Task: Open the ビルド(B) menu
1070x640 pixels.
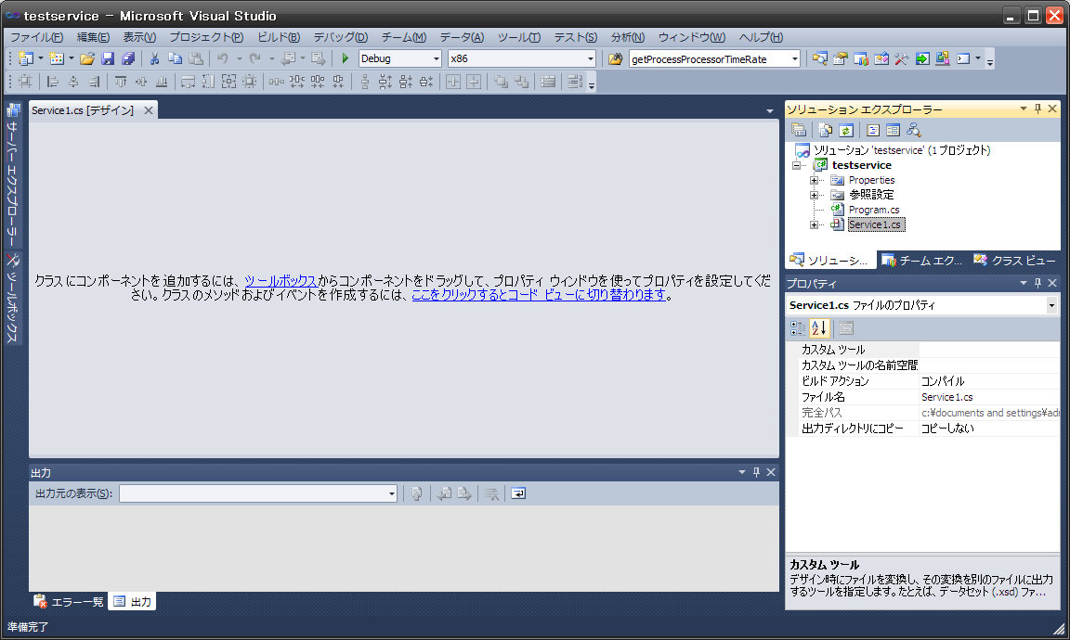Action: point(279,37)
